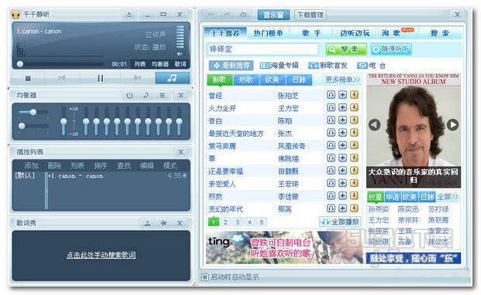Open the 查找 menu in the playlist
This screenshot has width=481, height=295.
tap(124, 166)
